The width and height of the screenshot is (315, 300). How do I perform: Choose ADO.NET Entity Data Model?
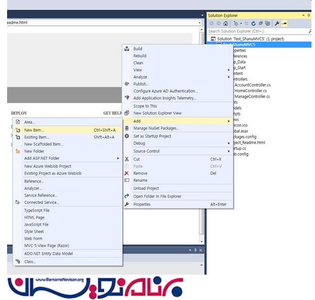(x=49, y=253)
